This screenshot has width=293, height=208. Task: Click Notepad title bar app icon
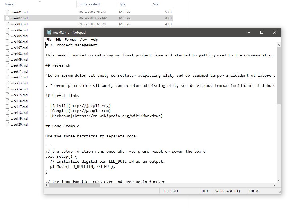tap(49, 32)
